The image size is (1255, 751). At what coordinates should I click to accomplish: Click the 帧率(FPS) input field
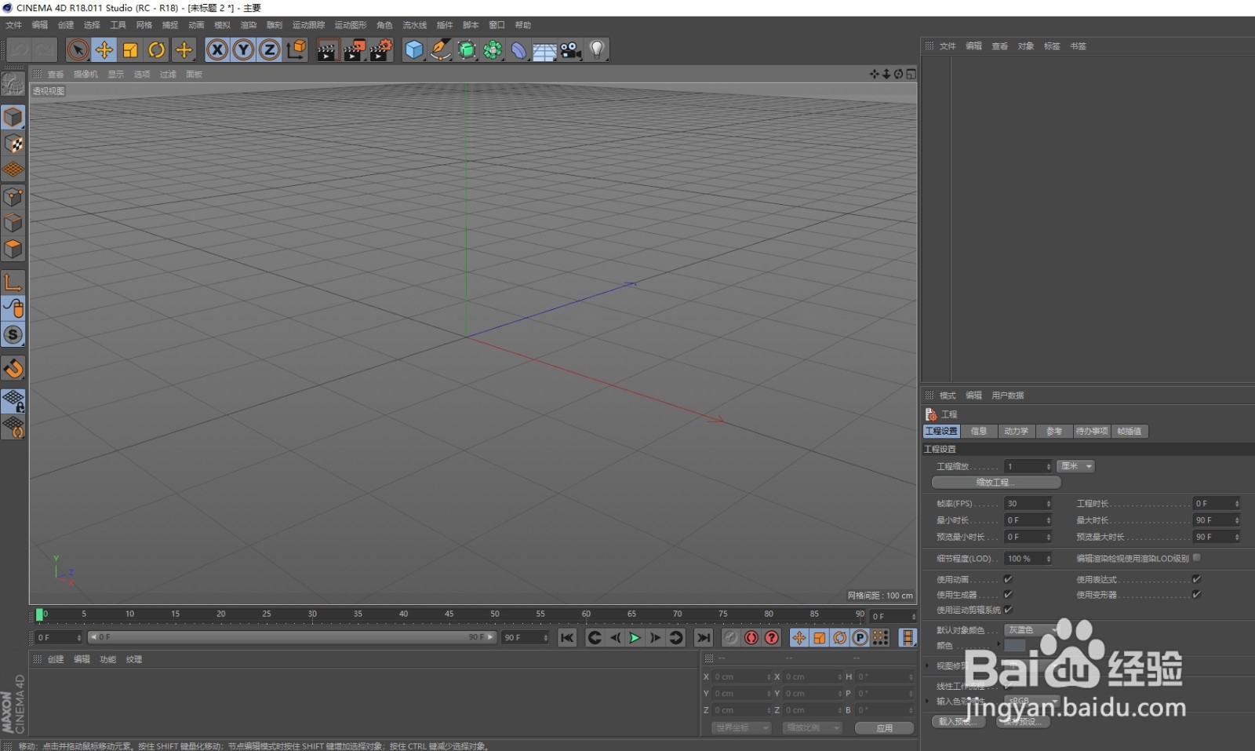1028,504
